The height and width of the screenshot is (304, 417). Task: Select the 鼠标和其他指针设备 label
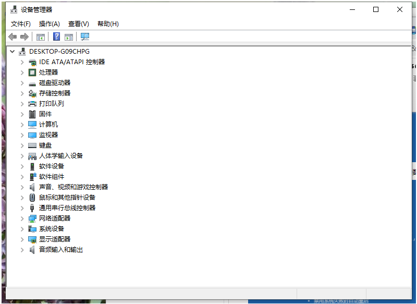point(67,198)
